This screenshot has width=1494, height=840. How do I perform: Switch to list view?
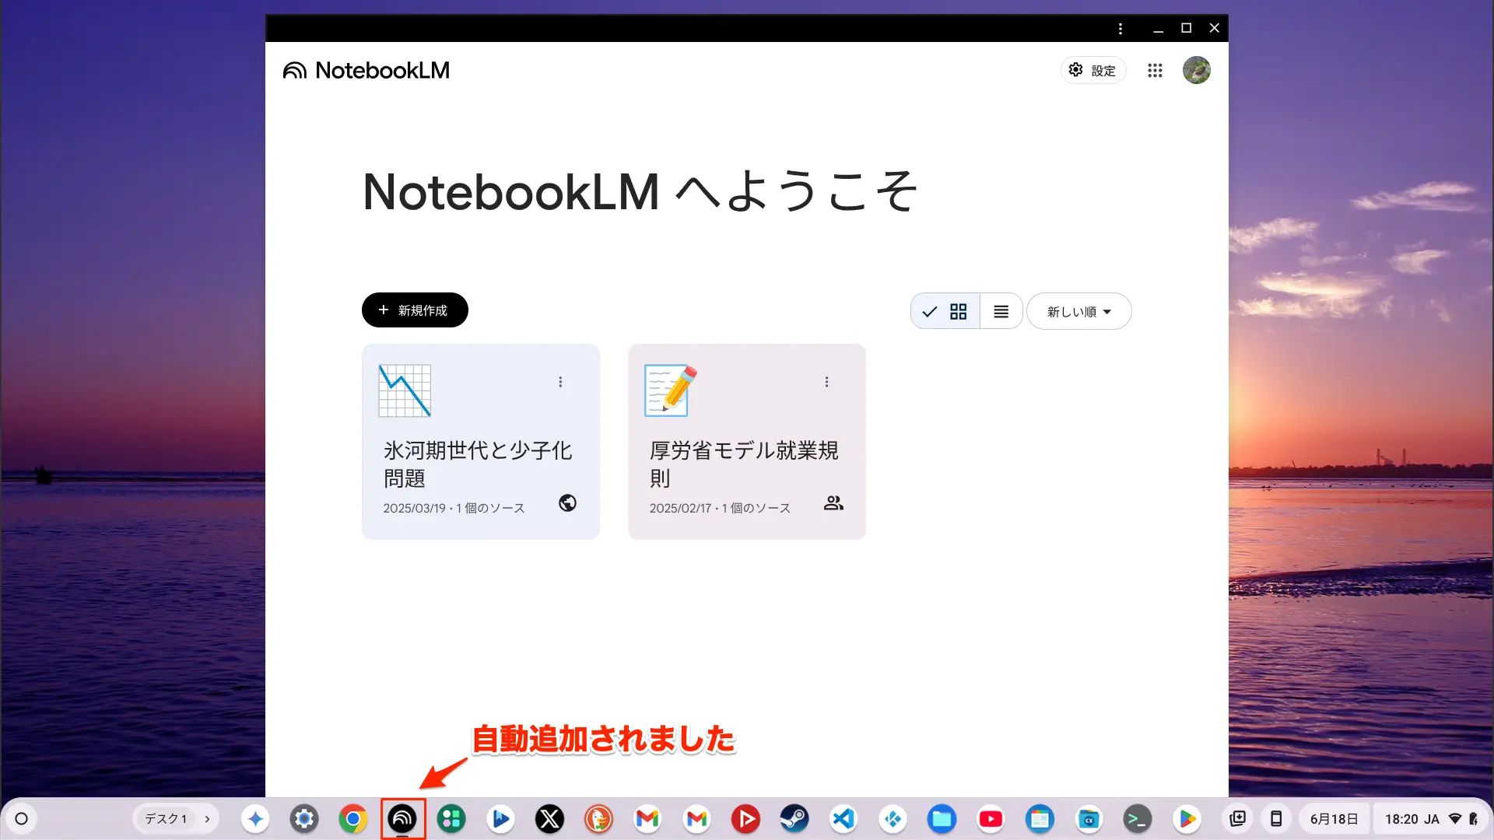click(x=1001, y=311)
